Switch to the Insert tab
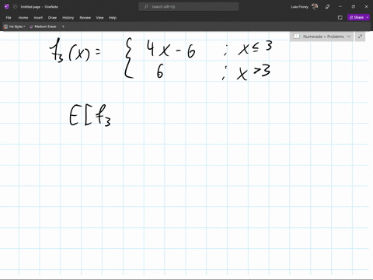The width and height of the screenshot is (373, 280). pyautogui.click(x=38, y=18)
